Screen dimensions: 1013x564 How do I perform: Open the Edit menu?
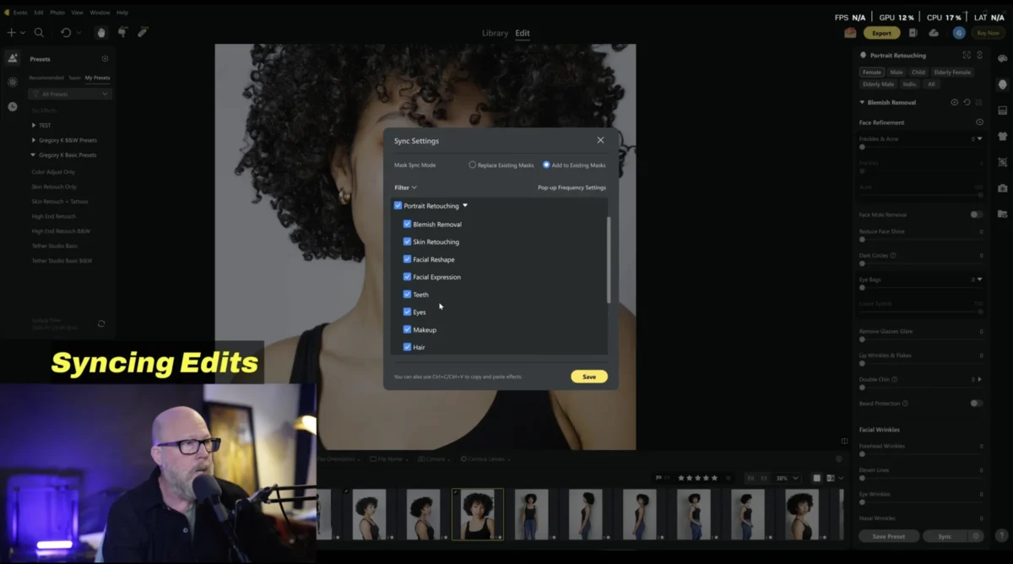click(x=39, y=13)
